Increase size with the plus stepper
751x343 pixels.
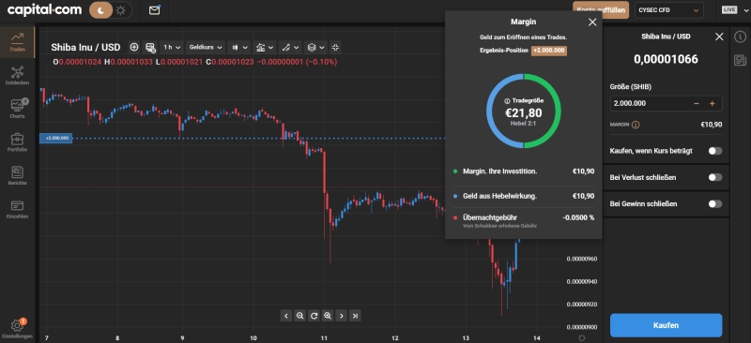pyautogui.click(x=712, y=103)
